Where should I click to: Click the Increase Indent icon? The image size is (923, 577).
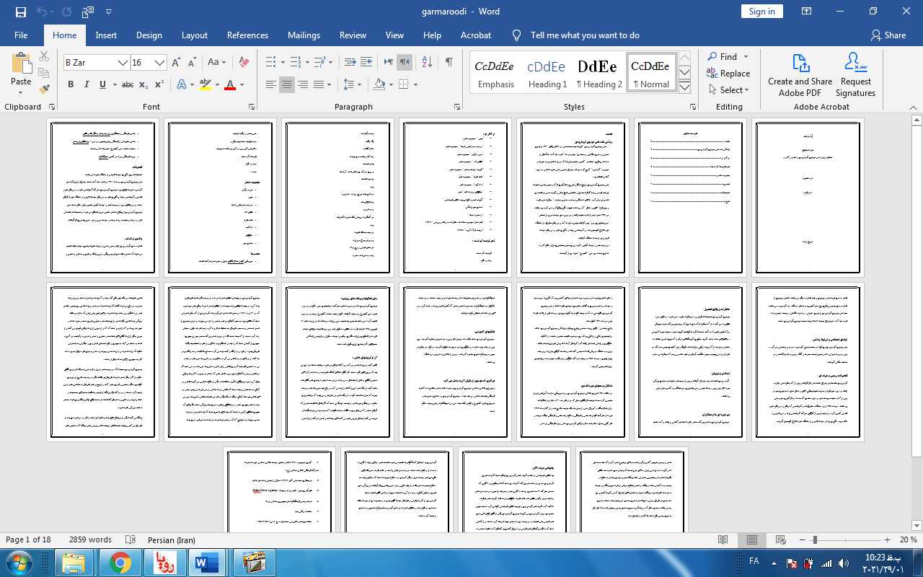(366, 62)
